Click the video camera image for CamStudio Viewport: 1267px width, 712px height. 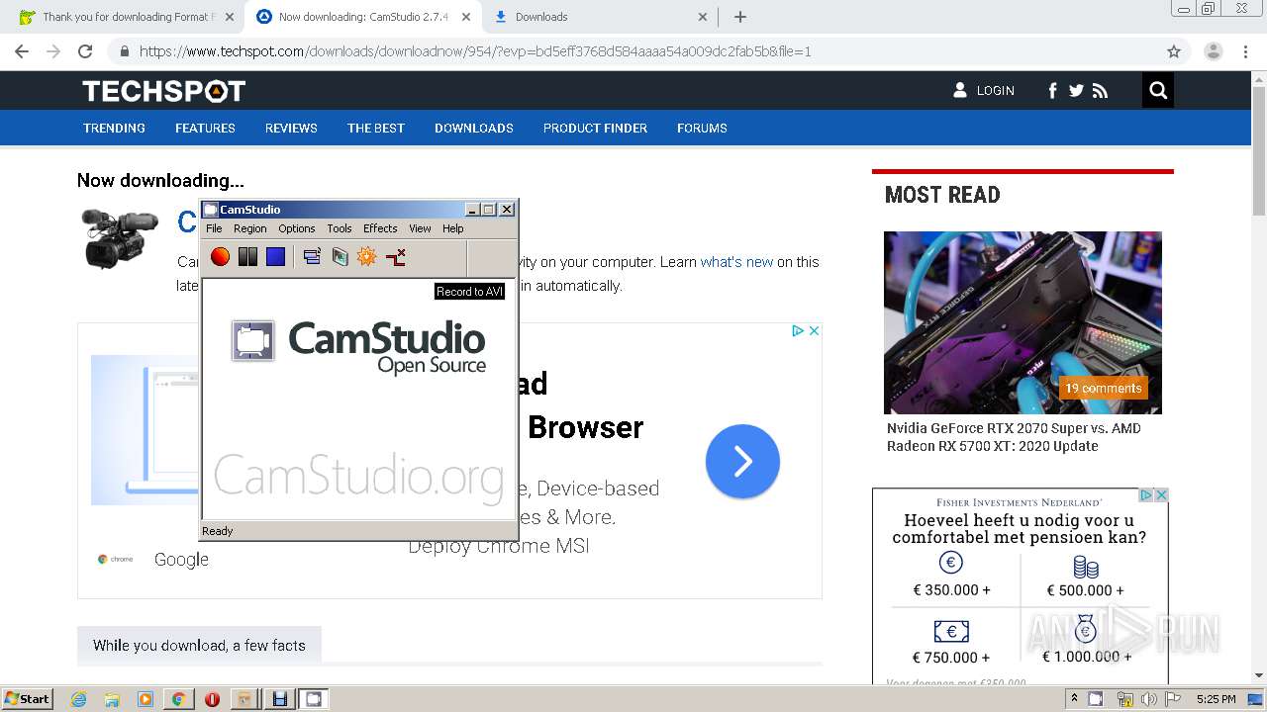(120, 237)
